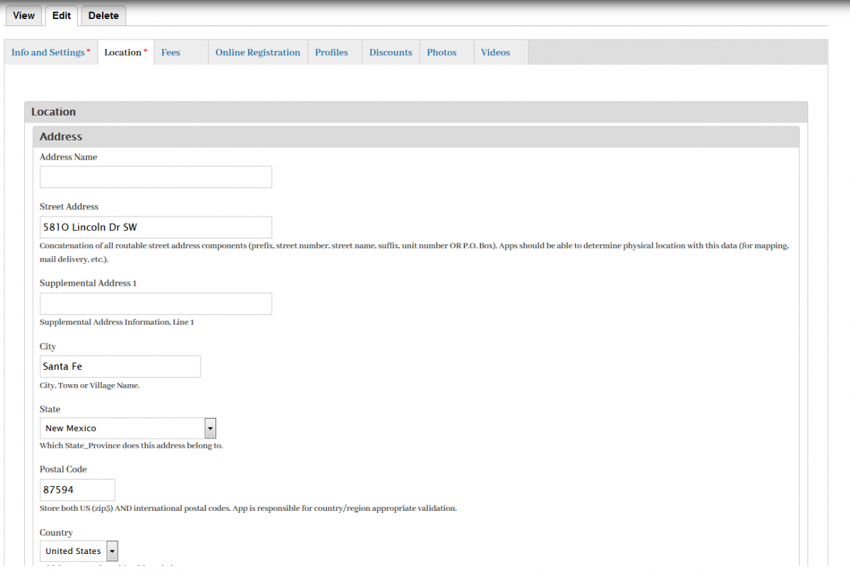Click the Address Name text field

pyautogui.click(x=156, y=177)
